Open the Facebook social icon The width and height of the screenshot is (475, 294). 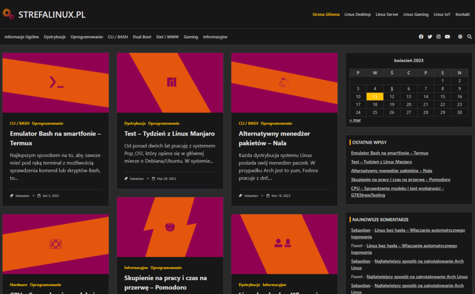tap(421, 37)
